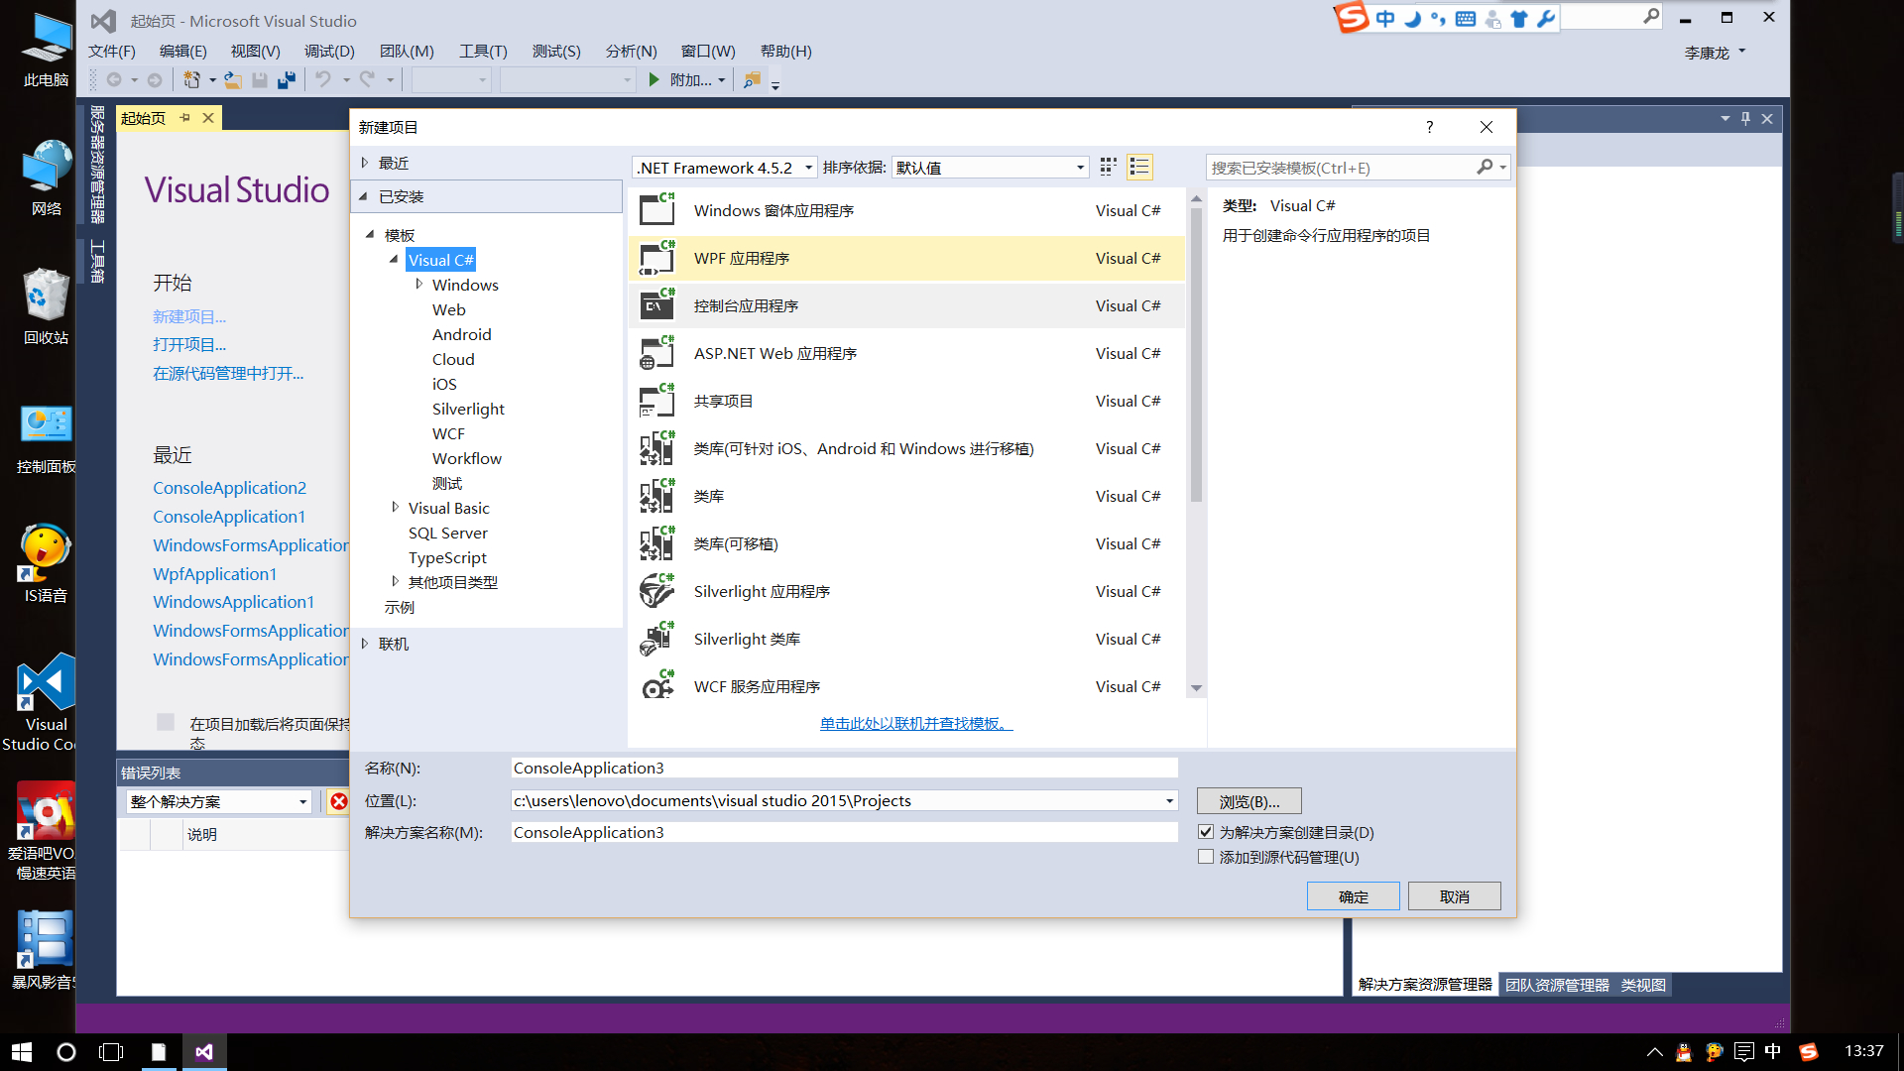
Task: Click the 确定 button
Action: tap(1353, 896)
